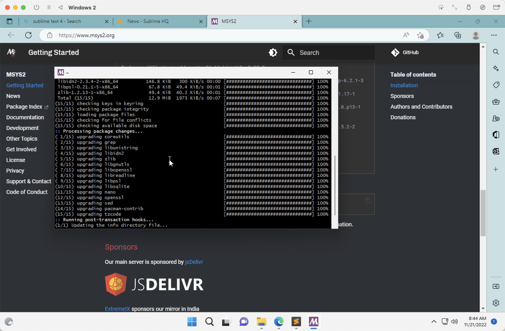Open the Shopping sidebar panel

coord(496,85)
